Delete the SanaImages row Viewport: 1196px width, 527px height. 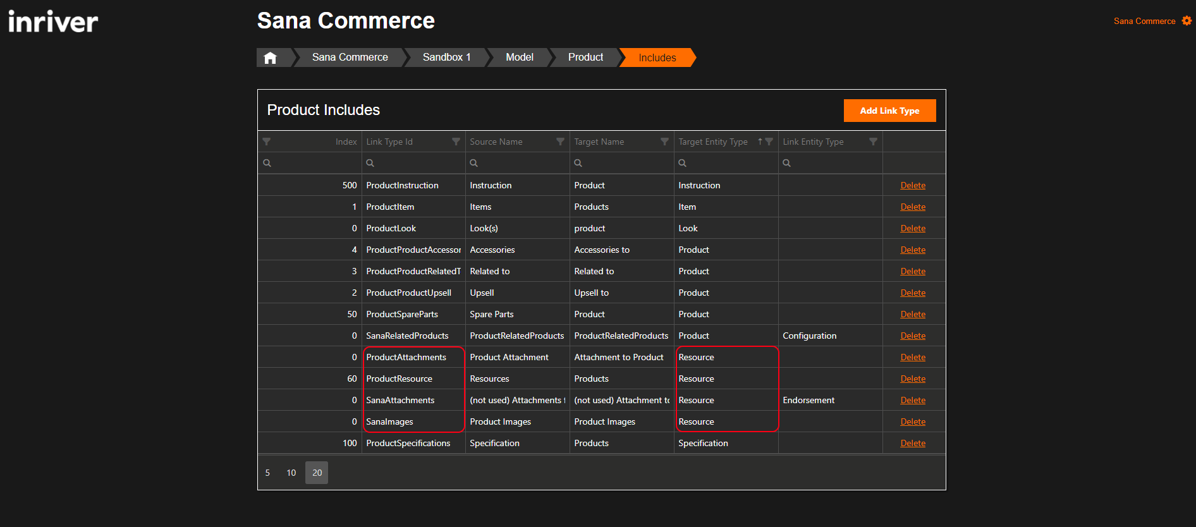[913, 421]
